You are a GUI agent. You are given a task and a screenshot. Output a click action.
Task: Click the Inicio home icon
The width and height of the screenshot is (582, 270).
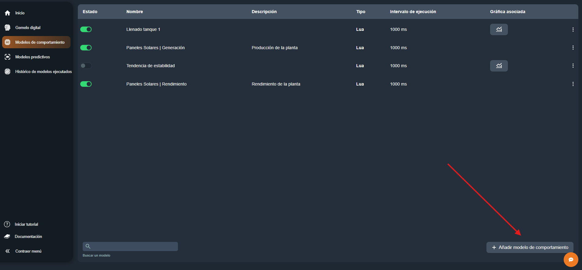(8, 13)
